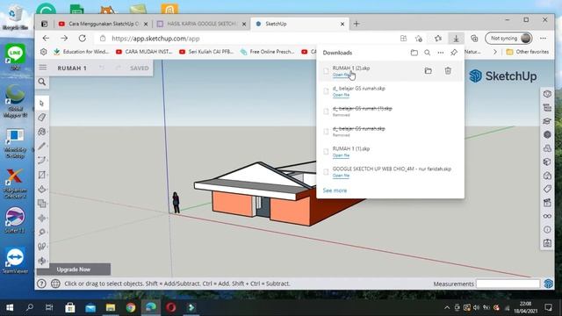Open file RUMAH 1 (2).skp

[341, 75]
